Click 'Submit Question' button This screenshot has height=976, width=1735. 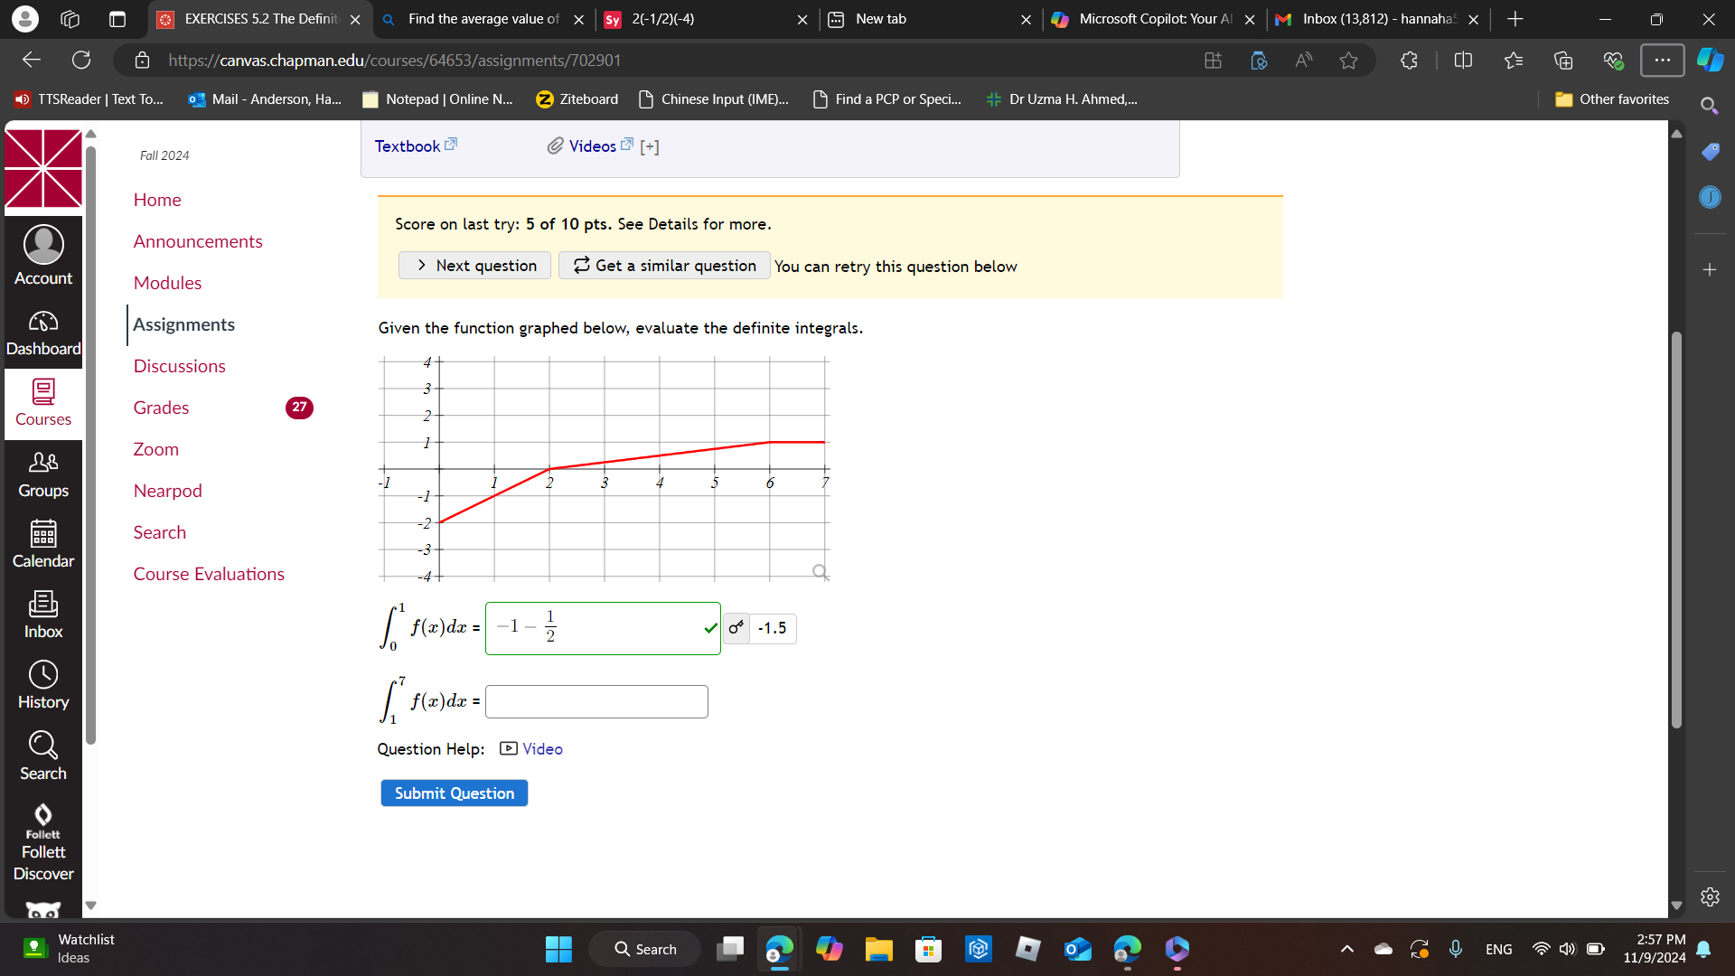454,793
